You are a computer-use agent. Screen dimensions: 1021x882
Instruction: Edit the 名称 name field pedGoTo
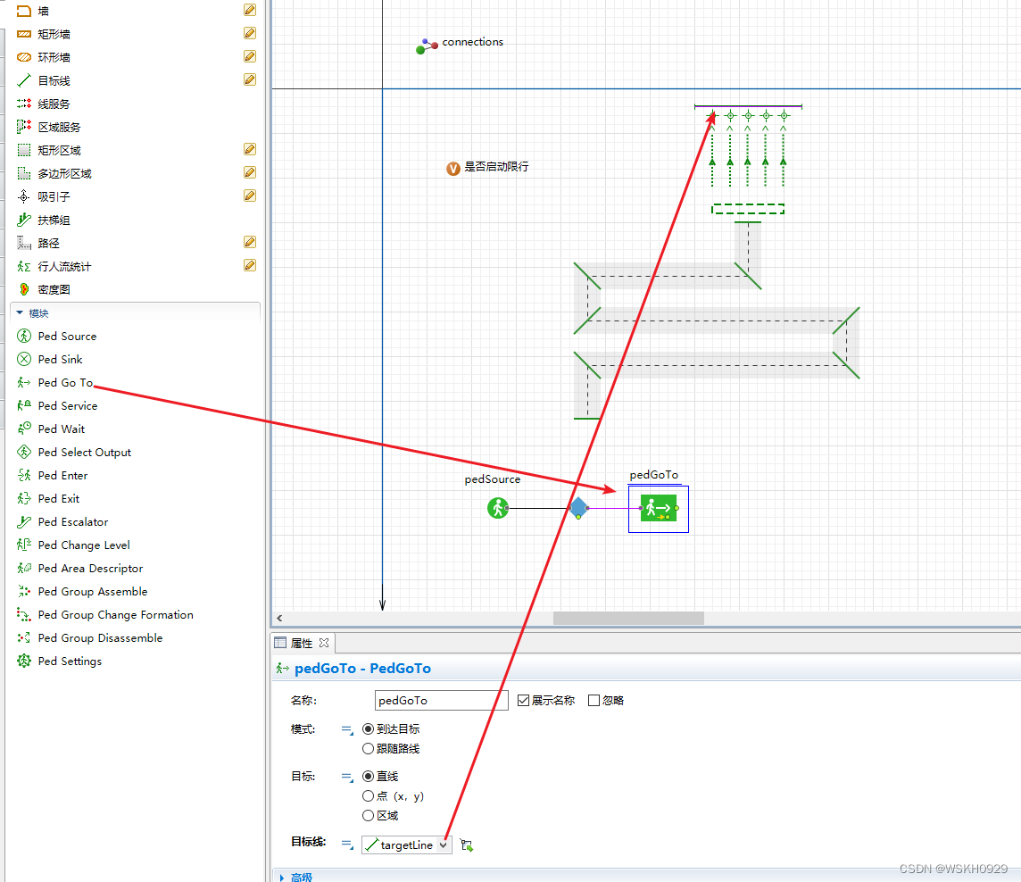(x=442, y=700)
